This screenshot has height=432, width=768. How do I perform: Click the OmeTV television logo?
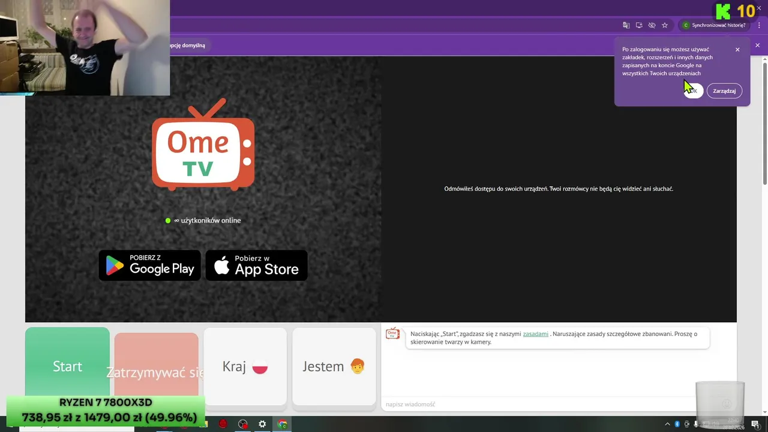coord(203,145)
